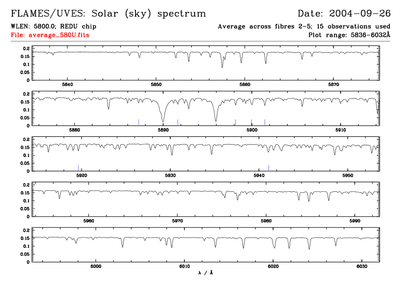Click the 6030 x-axis label
This screenshot has width=406, height=281.
click(x=362, y=266)
